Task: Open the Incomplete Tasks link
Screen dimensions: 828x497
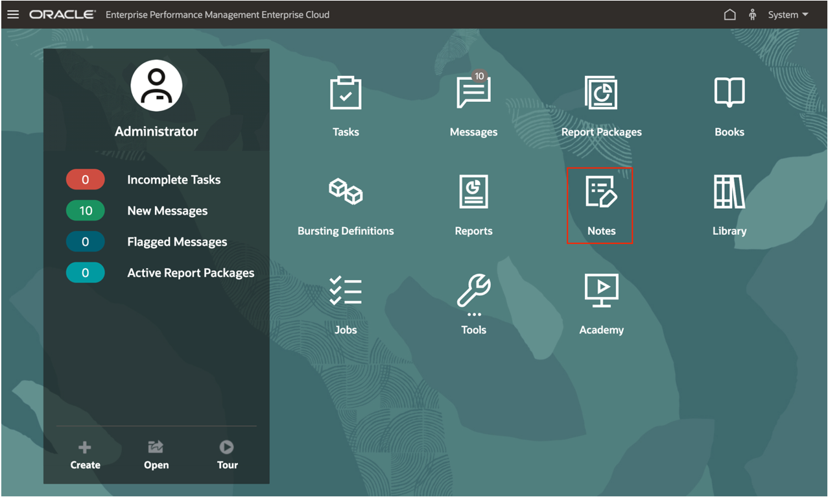Action: (174, 180)
